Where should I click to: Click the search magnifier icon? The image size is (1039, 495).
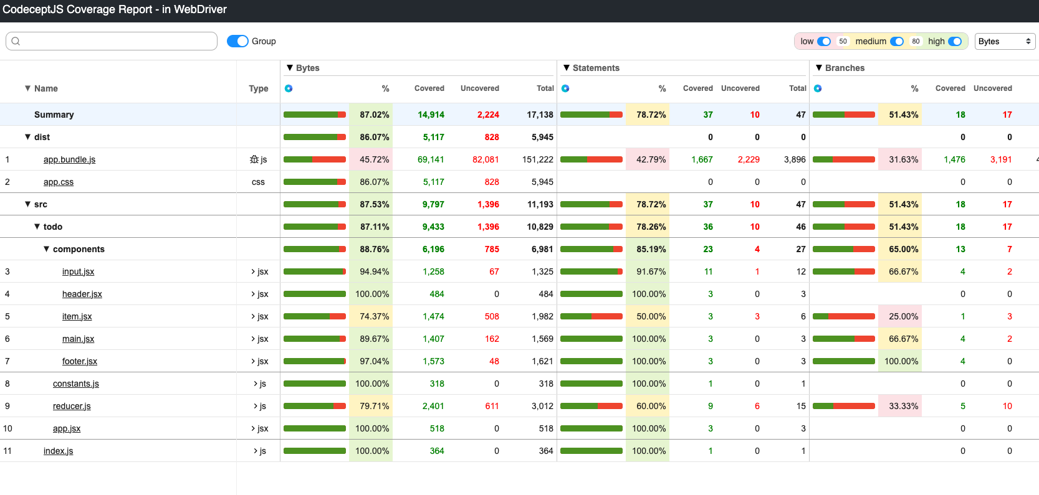pos(16,41)
